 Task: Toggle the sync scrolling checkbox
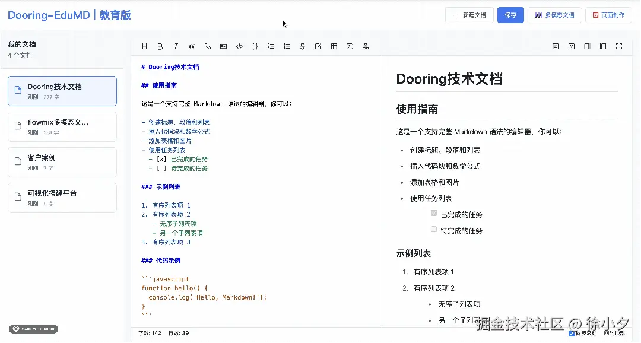click(x=572, y=334)
